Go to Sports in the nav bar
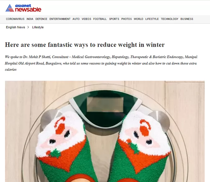 pyautogui.click(x=114, y=19)
